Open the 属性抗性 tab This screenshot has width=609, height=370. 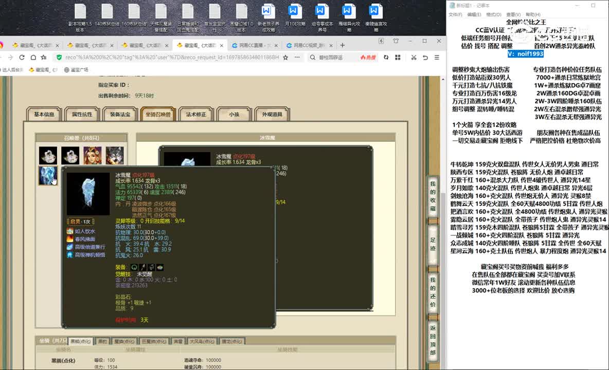(82, 115)
